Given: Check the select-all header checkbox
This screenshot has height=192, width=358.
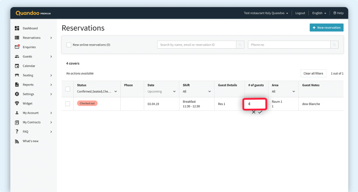Looking at the screenshot, I should point(68,89).
